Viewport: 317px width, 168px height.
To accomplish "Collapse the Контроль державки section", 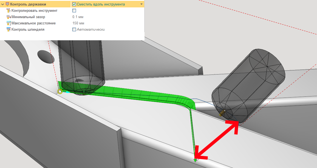I will pos(2,4).
